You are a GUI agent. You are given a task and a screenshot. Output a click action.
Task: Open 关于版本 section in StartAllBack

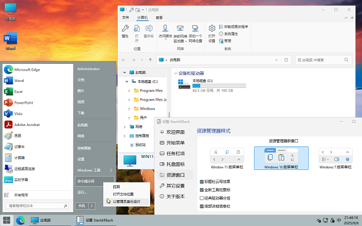point(175,196)
